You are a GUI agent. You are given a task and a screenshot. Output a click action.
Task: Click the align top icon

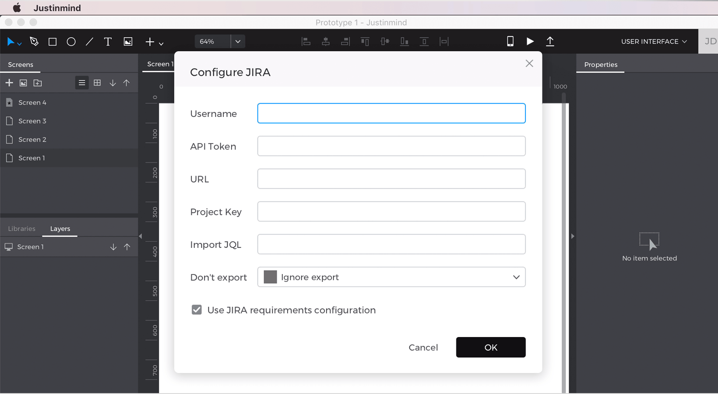click(x=365, y=42)
